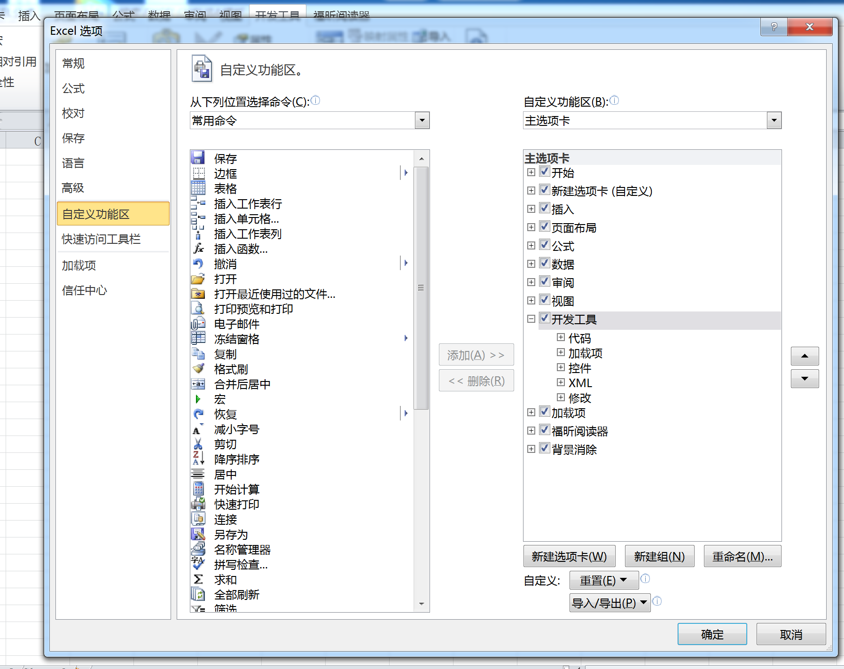Viewport: 844px width, 669px height.
Task: Select the Save (保存) command icon
Action: [198, 158]
